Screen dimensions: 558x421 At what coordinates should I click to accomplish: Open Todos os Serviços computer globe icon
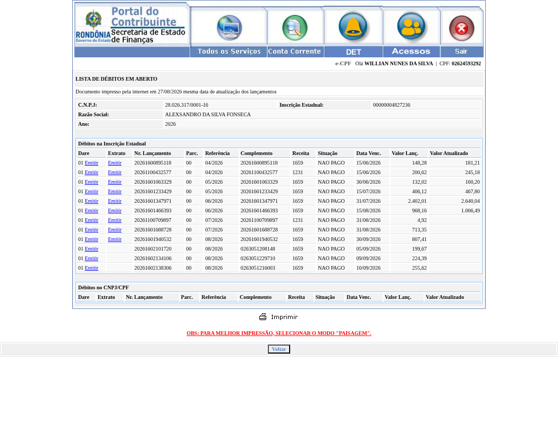230,28
